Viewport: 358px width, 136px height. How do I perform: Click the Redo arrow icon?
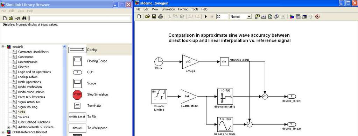[197, 17]
